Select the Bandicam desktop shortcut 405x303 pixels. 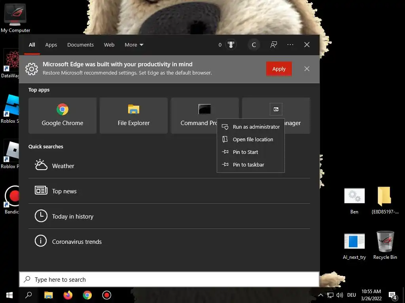11,200
